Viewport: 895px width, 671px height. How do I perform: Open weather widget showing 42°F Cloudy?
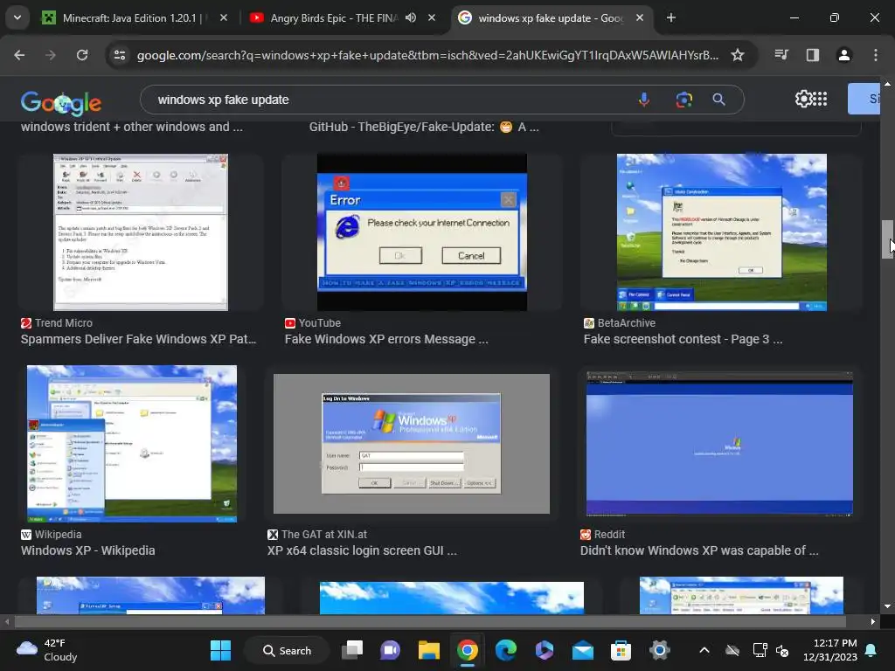pos(47,650)
